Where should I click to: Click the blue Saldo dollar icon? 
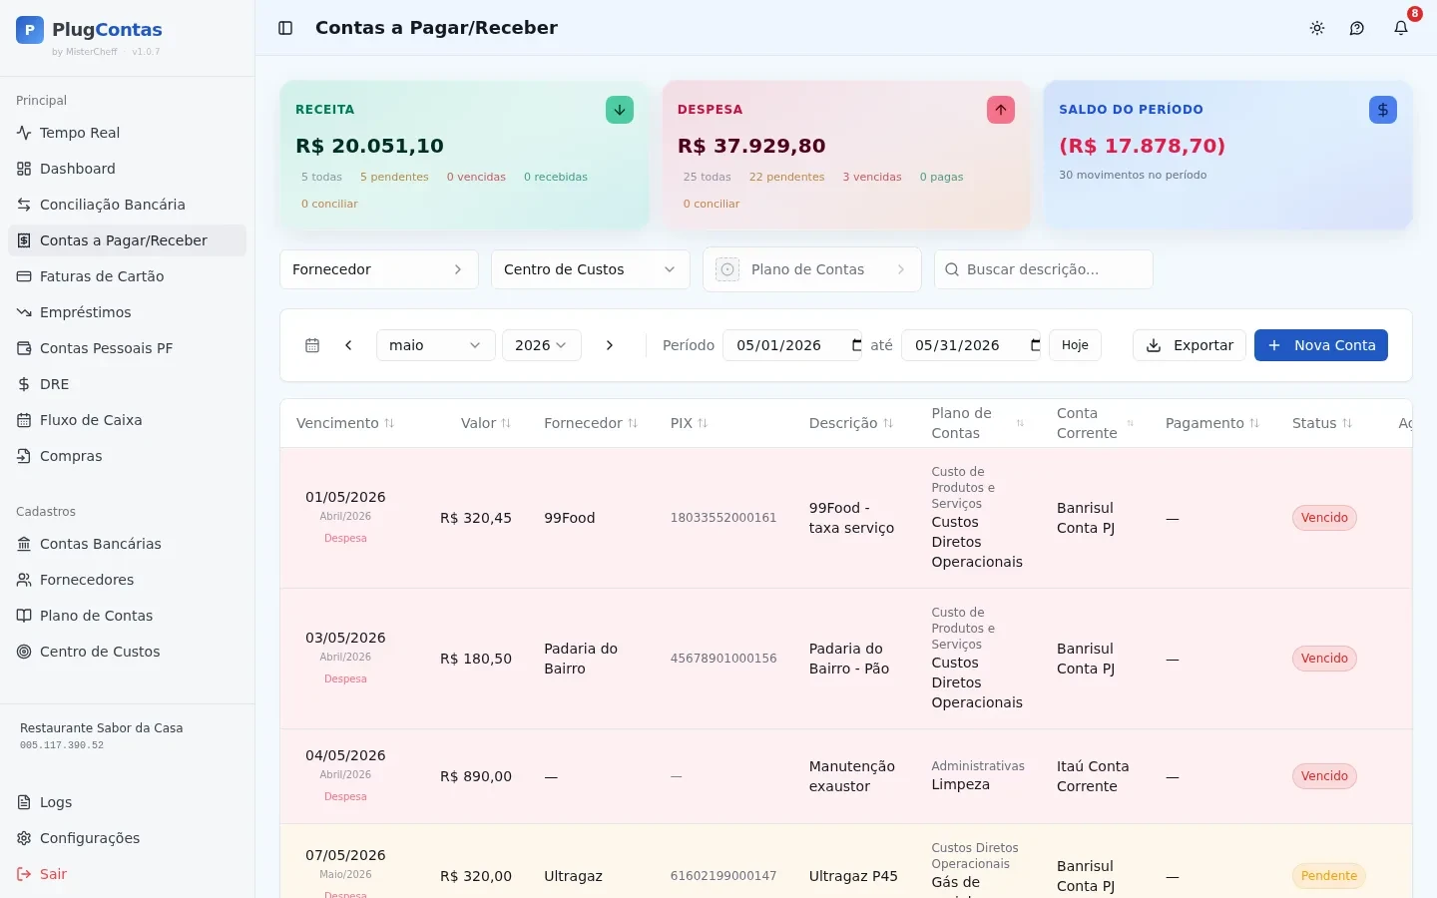(x=1383, y=110)
